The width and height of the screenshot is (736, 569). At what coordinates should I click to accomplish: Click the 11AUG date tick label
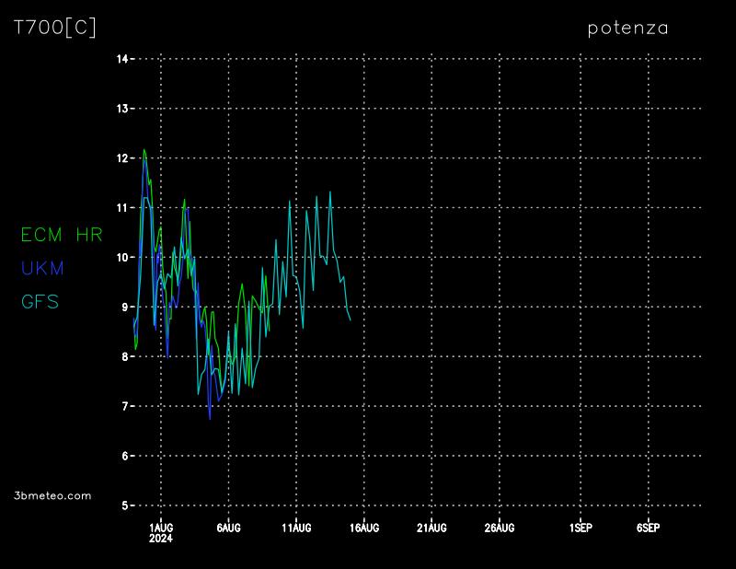click(x=296, y=528)
